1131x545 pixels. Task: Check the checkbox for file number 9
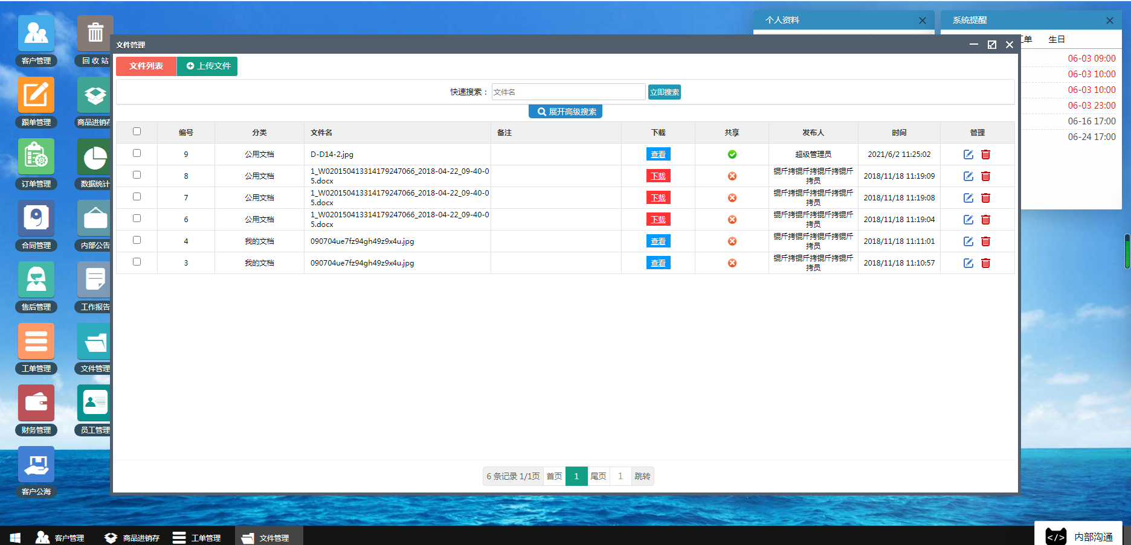coord(137,153)
